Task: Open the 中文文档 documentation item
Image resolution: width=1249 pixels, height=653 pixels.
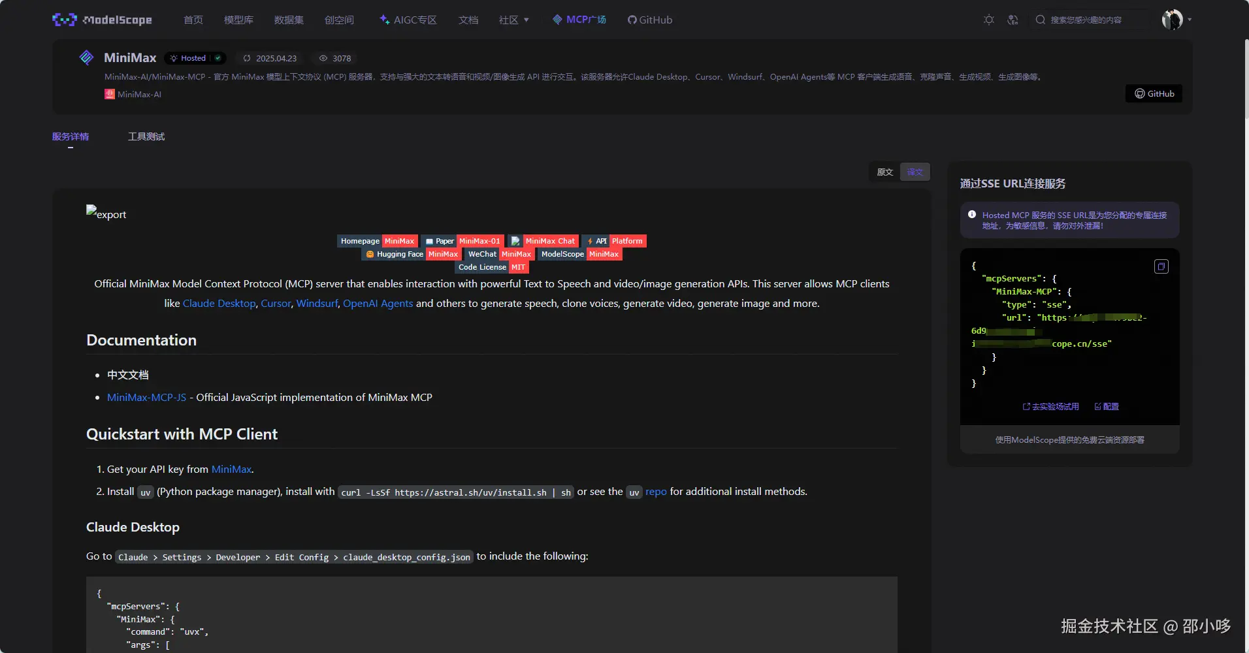Action: point(128,375)
